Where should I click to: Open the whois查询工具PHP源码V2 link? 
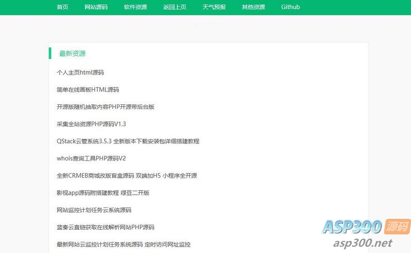pos(91,159)
